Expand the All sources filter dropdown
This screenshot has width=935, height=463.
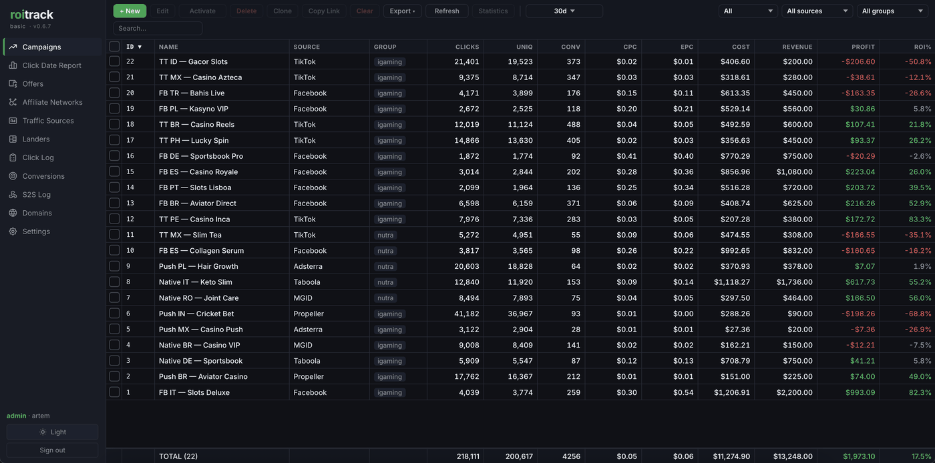coord(817,11)
